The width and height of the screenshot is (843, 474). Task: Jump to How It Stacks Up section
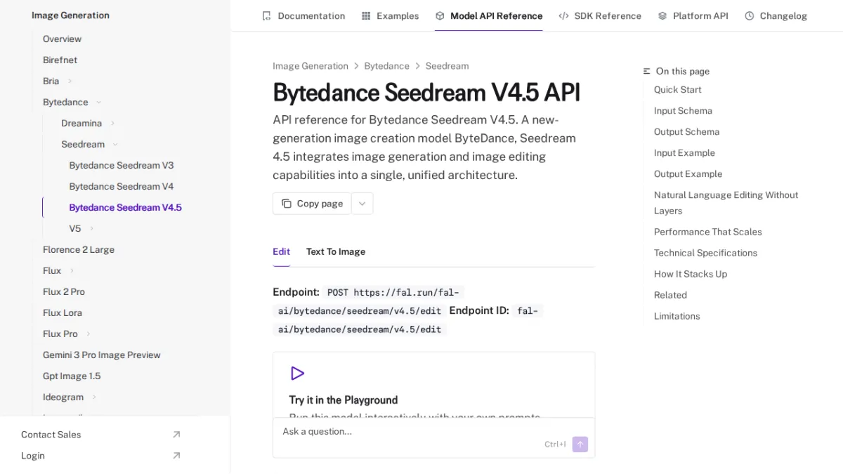[x=691, y=274]
